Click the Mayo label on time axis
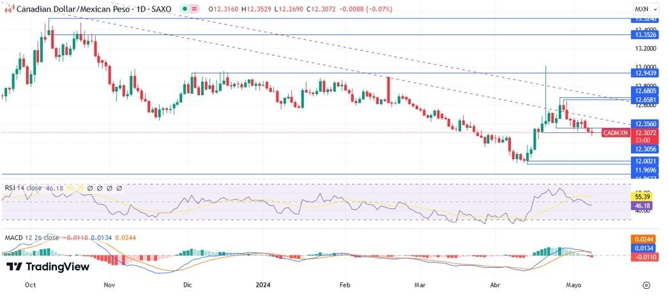This screenshot has height=299, width=668. point(573,284)
